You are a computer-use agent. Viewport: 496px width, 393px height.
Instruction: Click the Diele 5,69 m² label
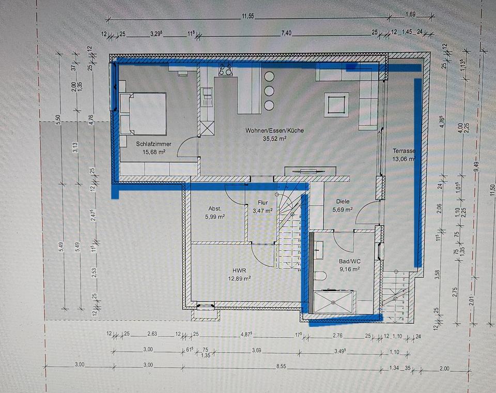(341, 206)
